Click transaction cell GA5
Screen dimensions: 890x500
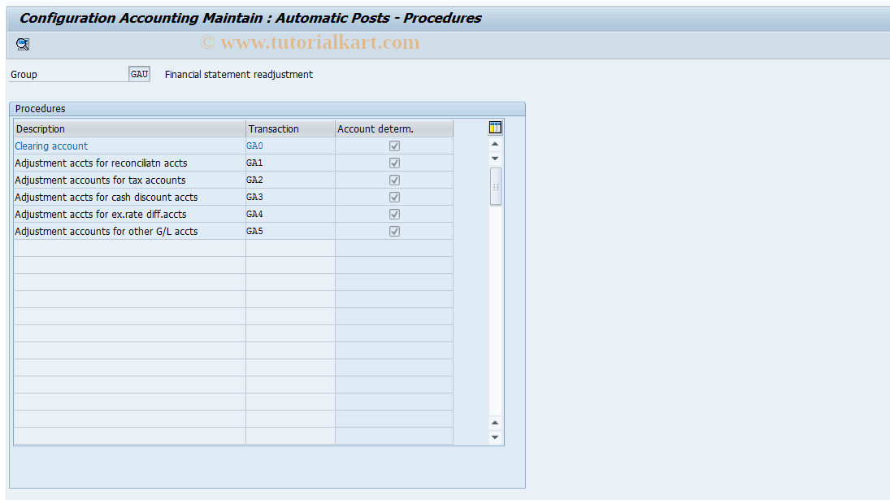(290, 231)
